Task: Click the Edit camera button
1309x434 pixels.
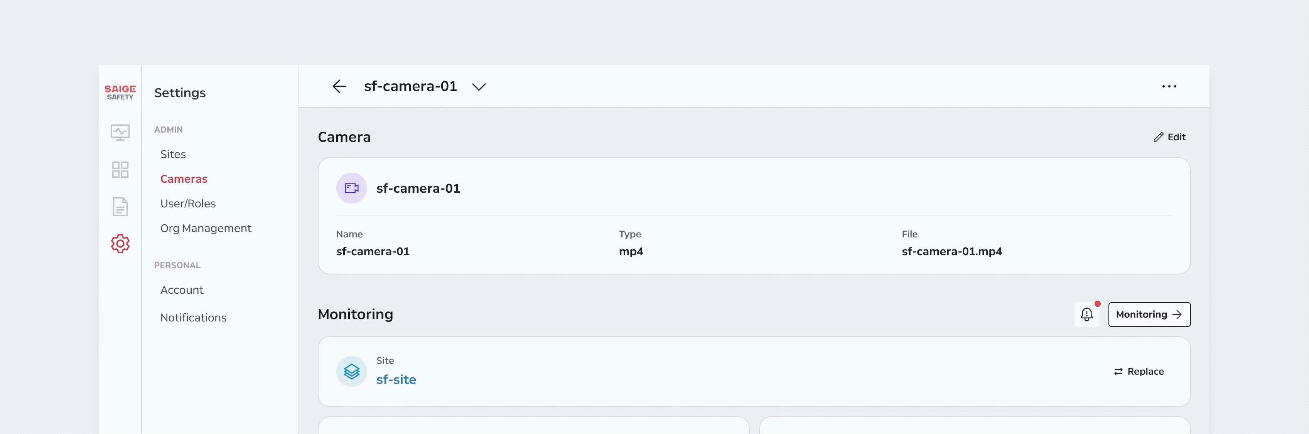Action: pyautogui.click(x=1169, y=137)
